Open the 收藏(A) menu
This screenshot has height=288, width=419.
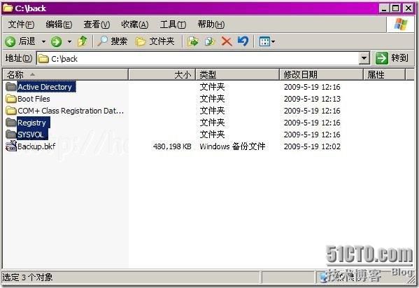coord(135,25)
